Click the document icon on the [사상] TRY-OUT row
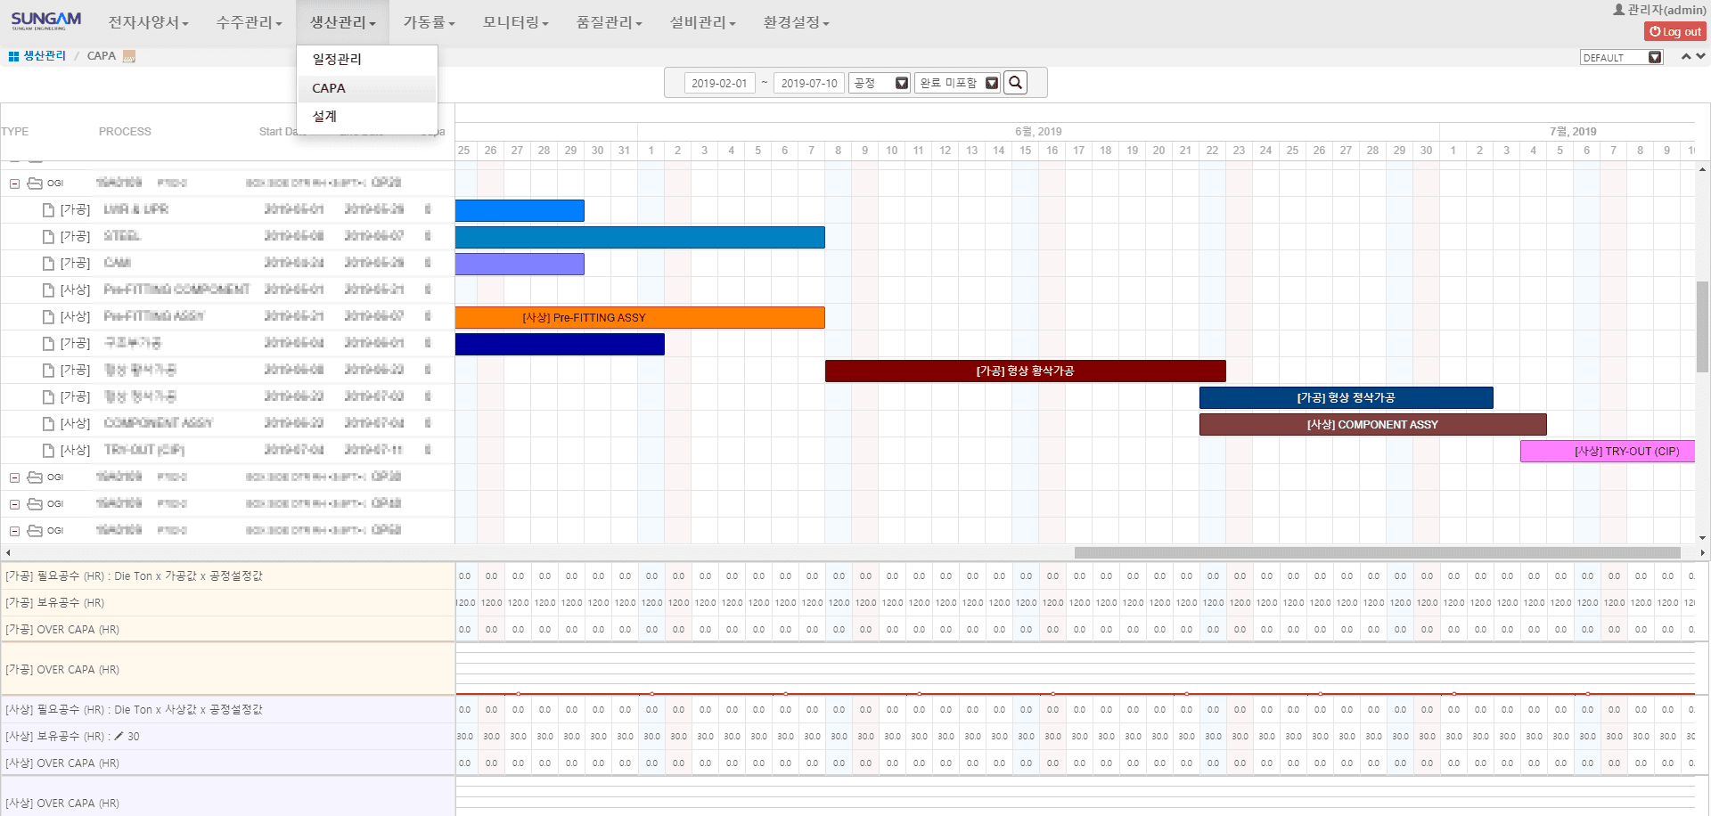Screen dimensions: 1711x816 coord(48,450)
